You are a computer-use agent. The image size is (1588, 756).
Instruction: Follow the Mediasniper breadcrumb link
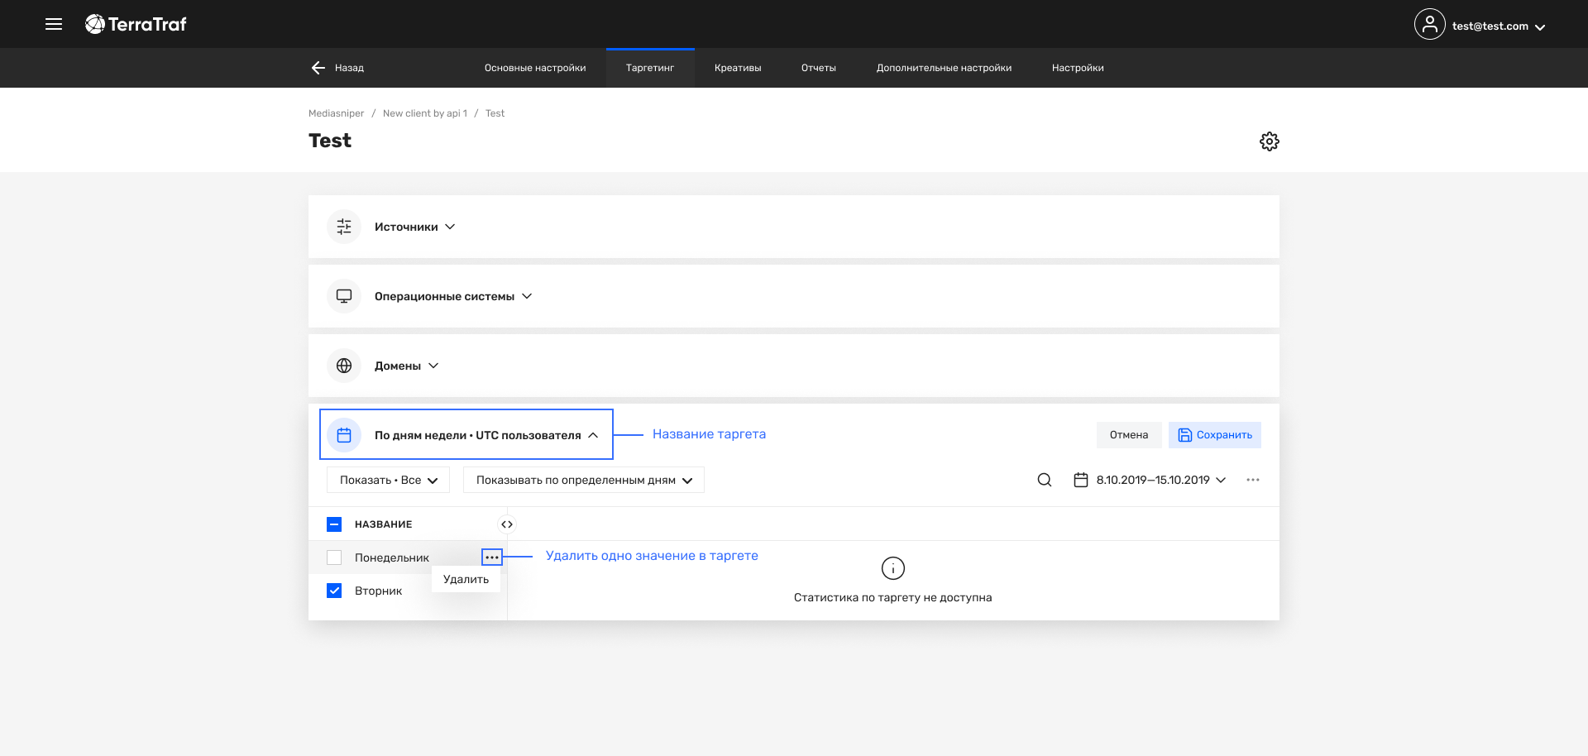(336, 113)
